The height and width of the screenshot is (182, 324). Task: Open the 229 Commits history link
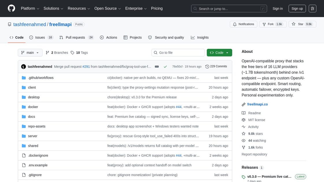[x=216, y=66]
